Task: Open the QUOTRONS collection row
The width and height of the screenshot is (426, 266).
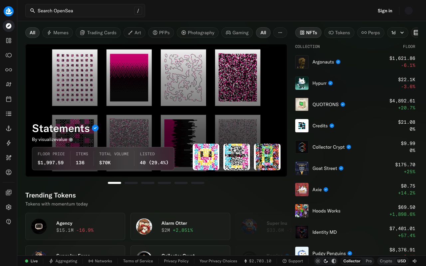Action: point(355,104)
